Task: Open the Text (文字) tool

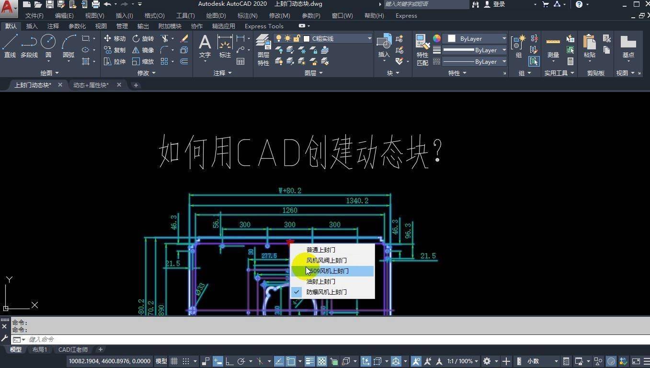Action: [205, 46]
